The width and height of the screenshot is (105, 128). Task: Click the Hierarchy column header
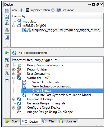[56, 16]
